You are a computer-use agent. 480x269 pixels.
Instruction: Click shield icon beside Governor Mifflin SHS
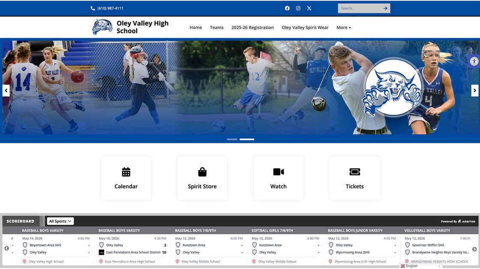point(408,245)
